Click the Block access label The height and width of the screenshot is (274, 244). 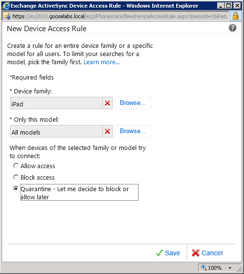[x=38, y=177]
